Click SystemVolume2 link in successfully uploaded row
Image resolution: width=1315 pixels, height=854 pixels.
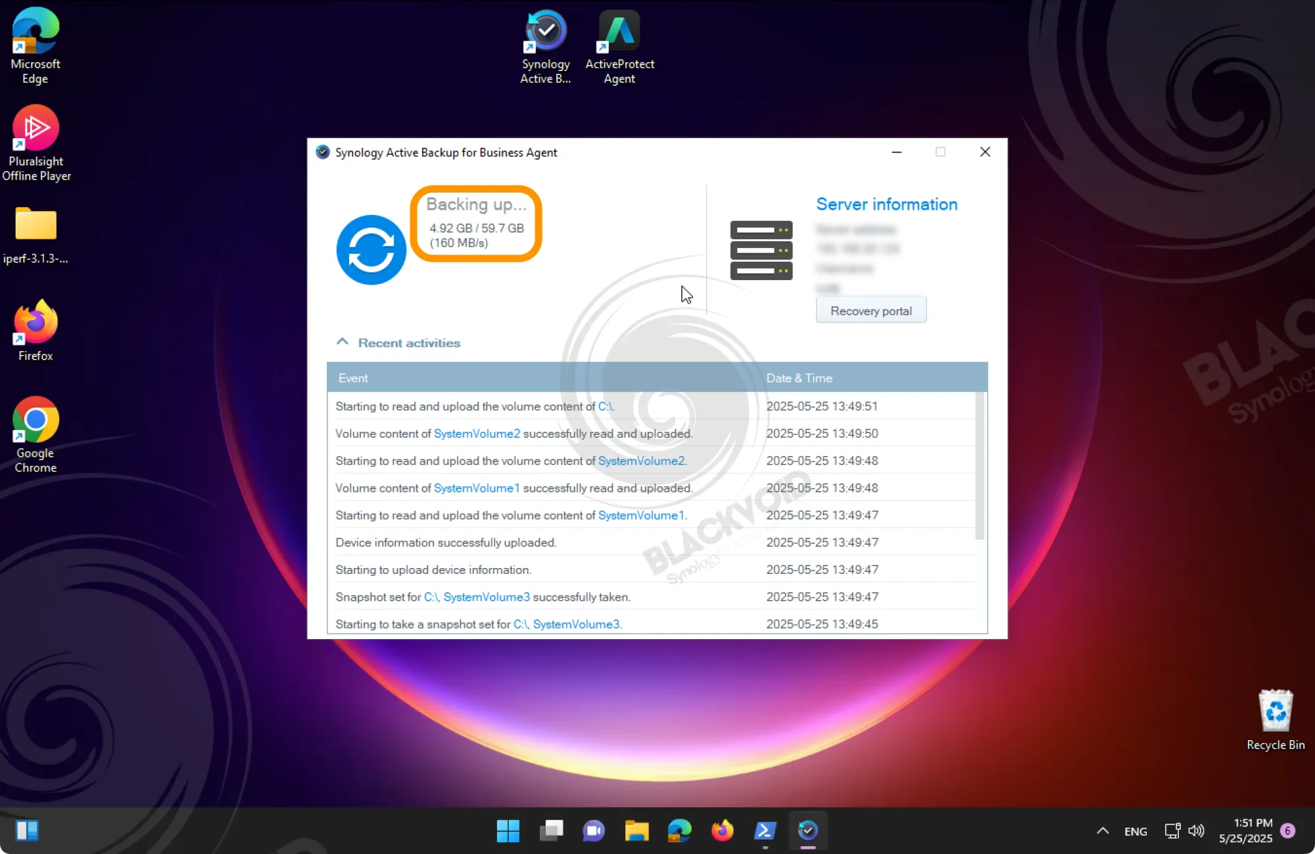click(x=477, y=433)
